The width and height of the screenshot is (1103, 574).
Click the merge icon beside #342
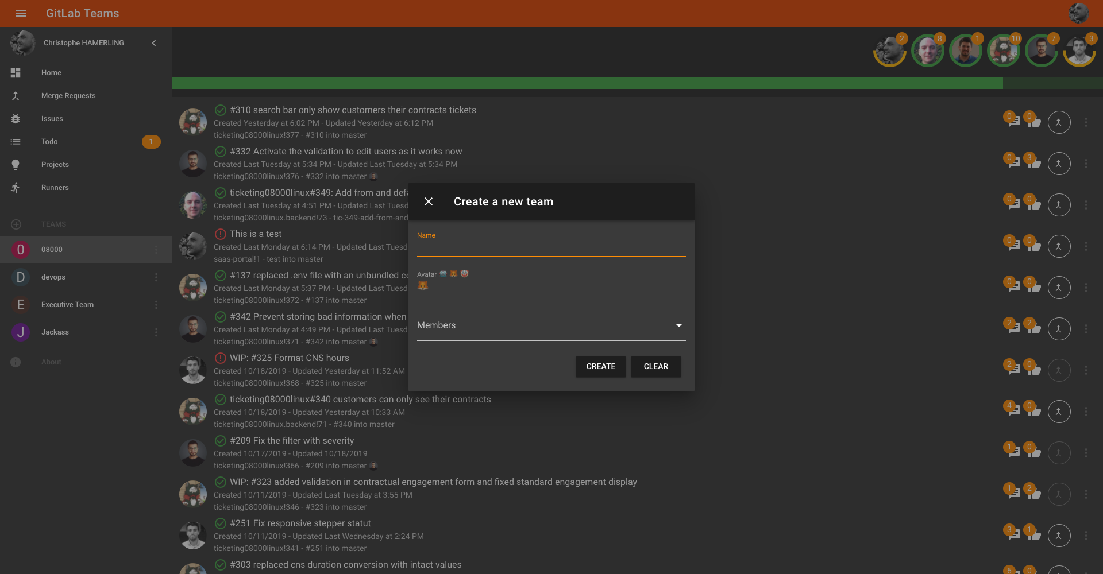click(x=1059, y=328)
